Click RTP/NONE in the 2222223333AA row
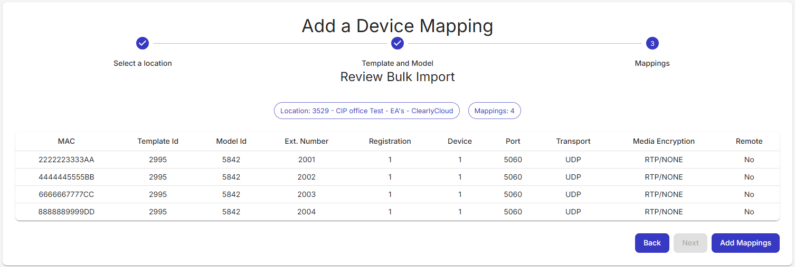Image resolution: width=795 pixels, height=267 pixels. (x=664, y=160)
